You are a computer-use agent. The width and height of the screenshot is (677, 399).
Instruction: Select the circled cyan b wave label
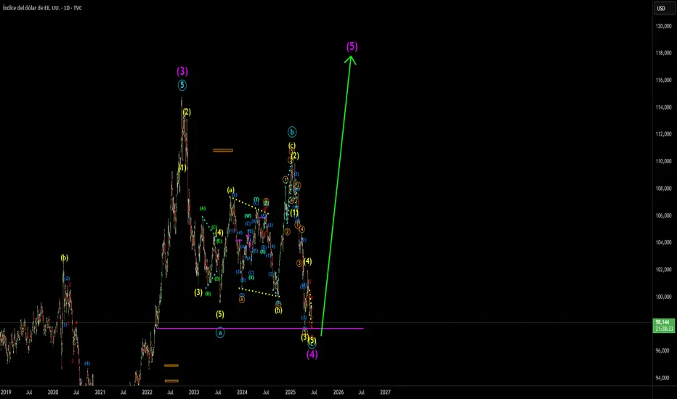[292, 132]
